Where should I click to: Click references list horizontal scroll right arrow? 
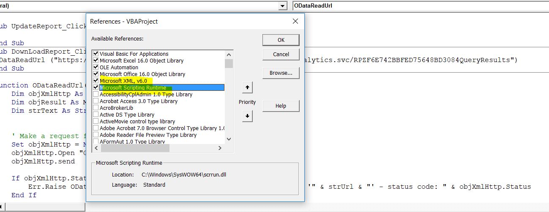[x=220, y=148]
